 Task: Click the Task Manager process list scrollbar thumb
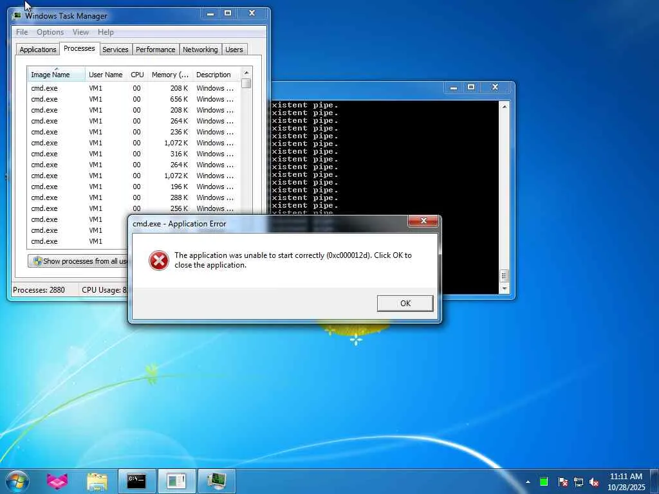(246, 83)
